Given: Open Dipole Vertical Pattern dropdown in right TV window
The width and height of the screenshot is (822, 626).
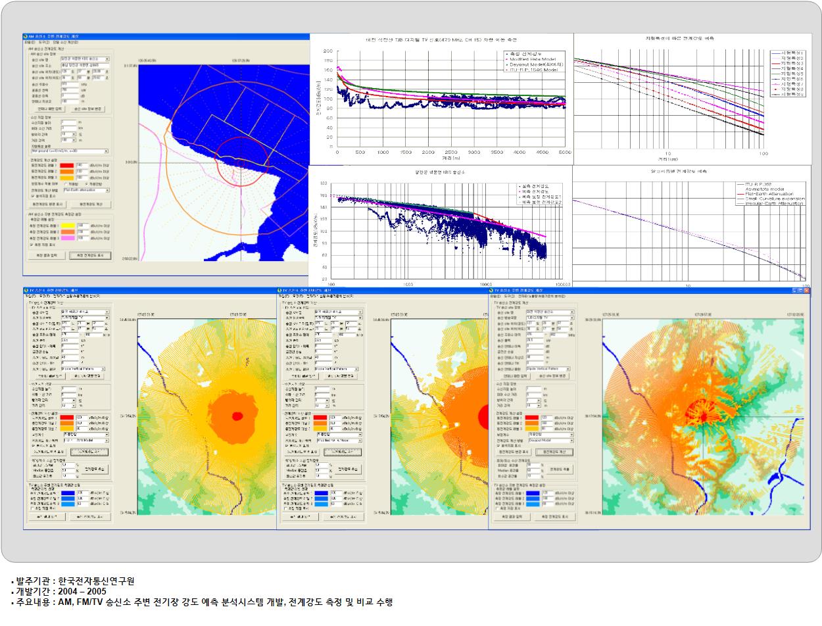Looking at the screenshot, I should point(548,369).
